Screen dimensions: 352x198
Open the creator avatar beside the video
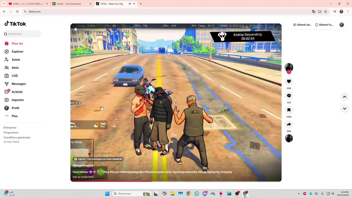289,67
